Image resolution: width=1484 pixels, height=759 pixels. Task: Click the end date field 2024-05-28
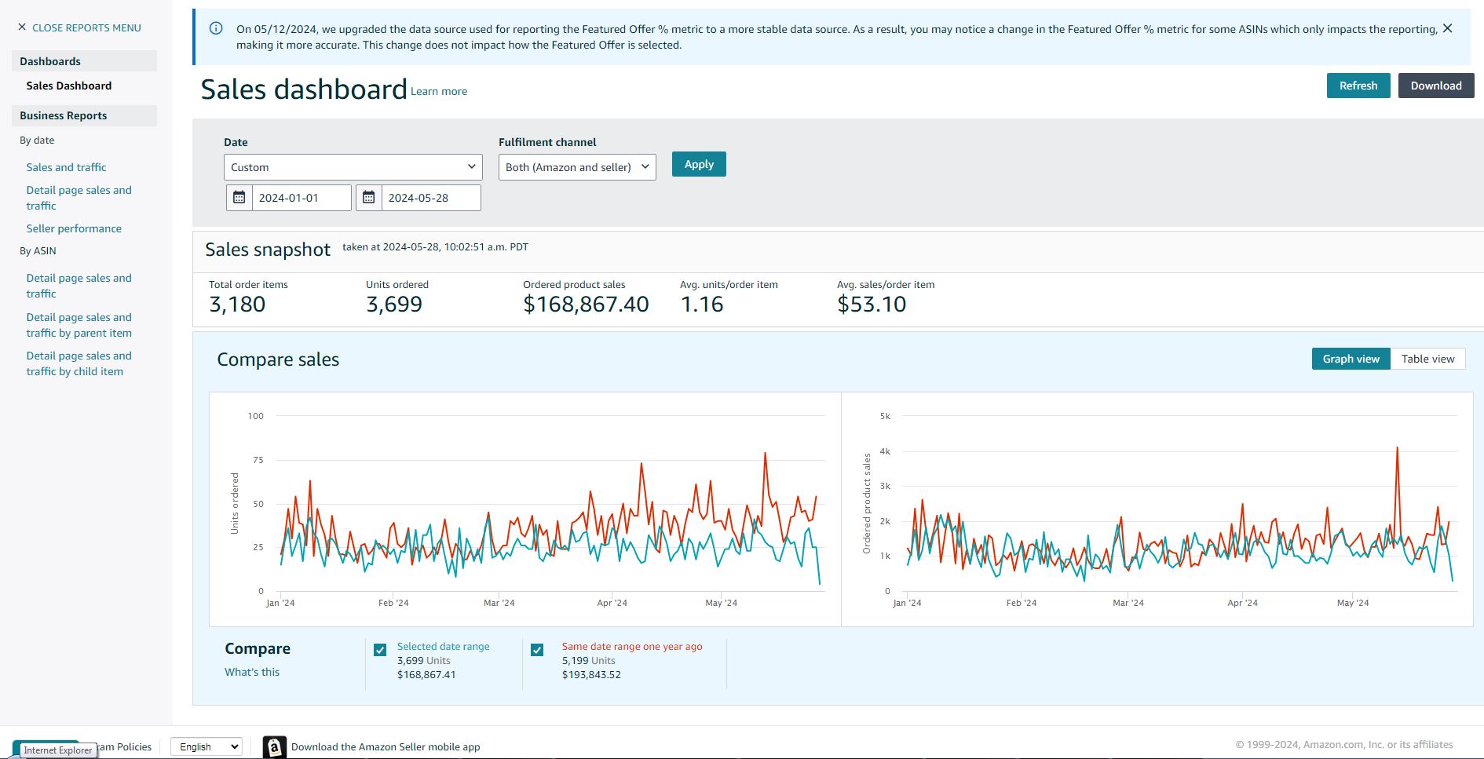pyautogui.click(x=431, y=198)
